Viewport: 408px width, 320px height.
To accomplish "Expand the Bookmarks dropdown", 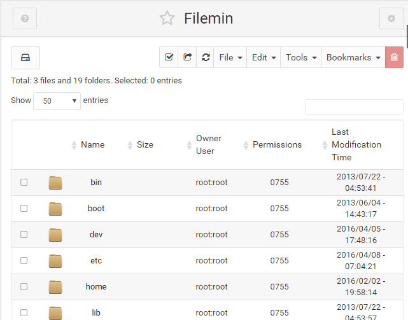I will pyautogui.click(x=353, y=57).
